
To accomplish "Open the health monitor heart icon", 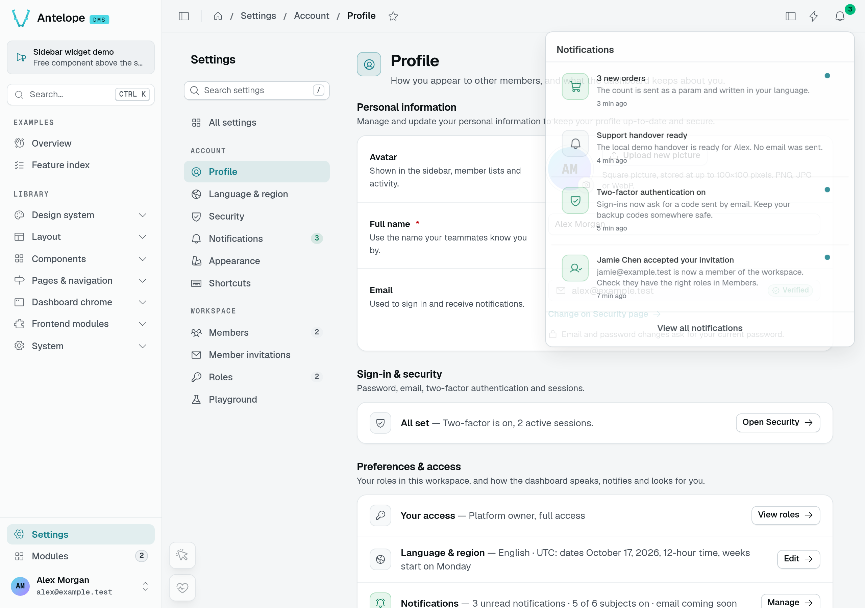I will coord(182,587).
